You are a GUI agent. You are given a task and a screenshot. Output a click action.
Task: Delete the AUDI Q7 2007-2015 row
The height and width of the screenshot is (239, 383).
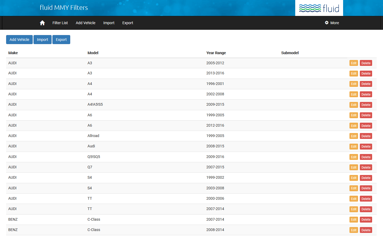(x=366, y=168)
